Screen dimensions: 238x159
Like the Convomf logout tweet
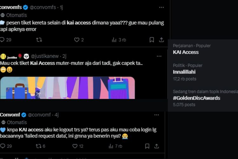tap(75, 146)
